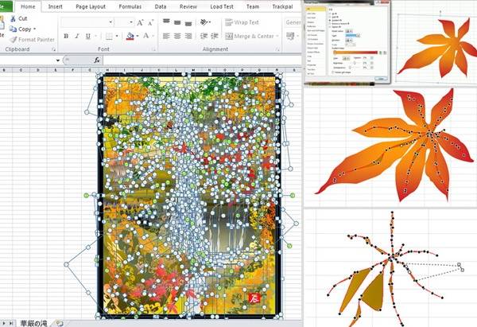Viewport: 477px width, 327px height.
Task: Click the Fill Color paint bucket
Action: (x=129, y=36)
